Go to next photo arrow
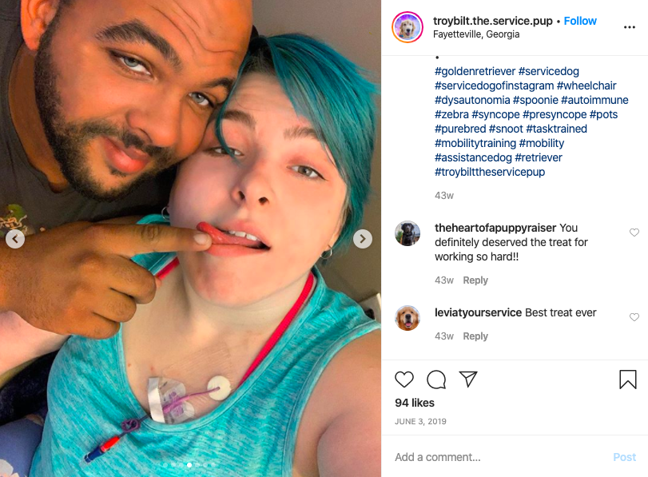 (x=363, y=239)
